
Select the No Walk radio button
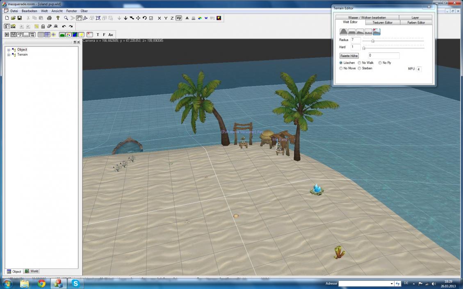tap(360, 63)
